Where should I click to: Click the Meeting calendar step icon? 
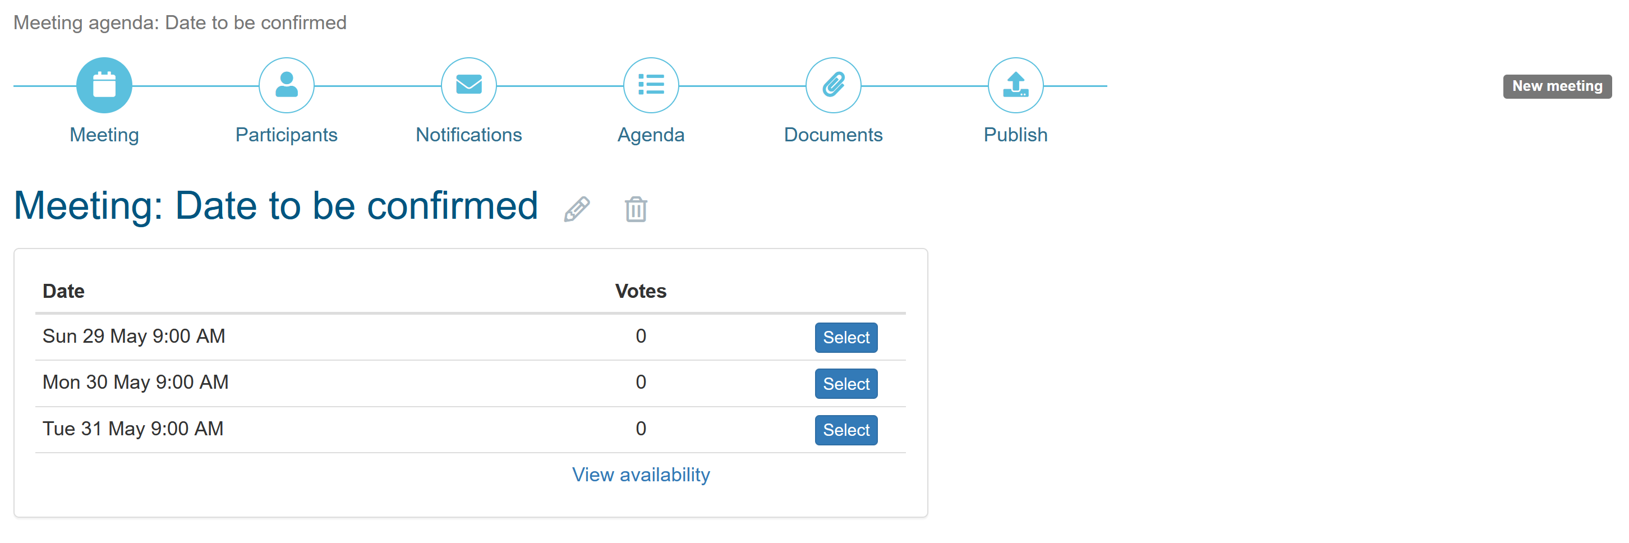pos(104,85)
